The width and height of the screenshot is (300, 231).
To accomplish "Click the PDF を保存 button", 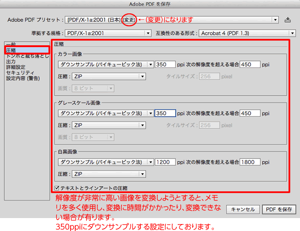I will (x=279, y=209).
